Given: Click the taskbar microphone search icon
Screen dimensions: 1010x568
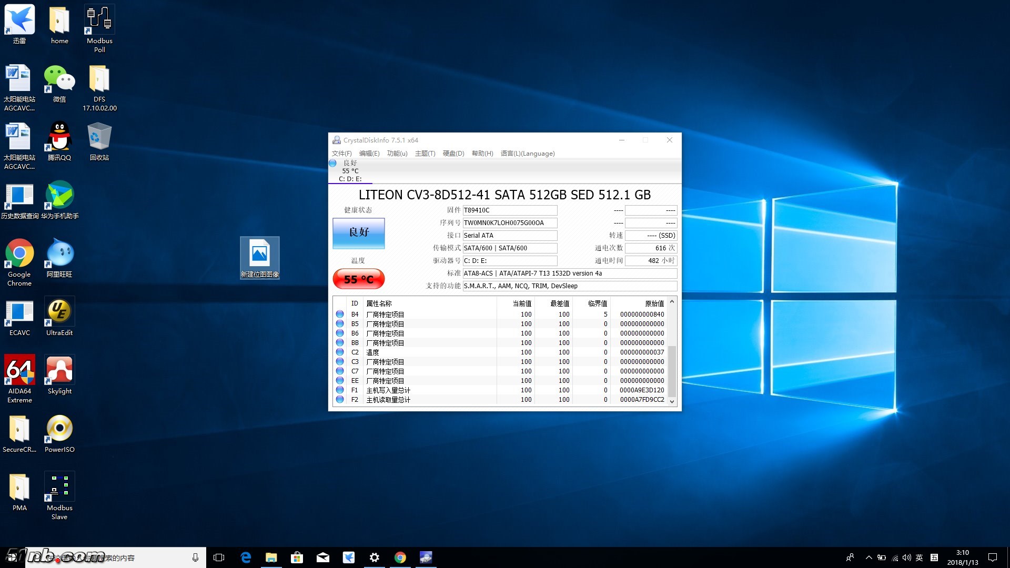Looking at the screenshot, I should (195, 557).
